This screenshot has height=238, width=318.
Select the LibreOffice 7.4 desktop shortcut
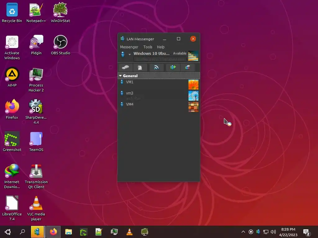click(12, 209)
